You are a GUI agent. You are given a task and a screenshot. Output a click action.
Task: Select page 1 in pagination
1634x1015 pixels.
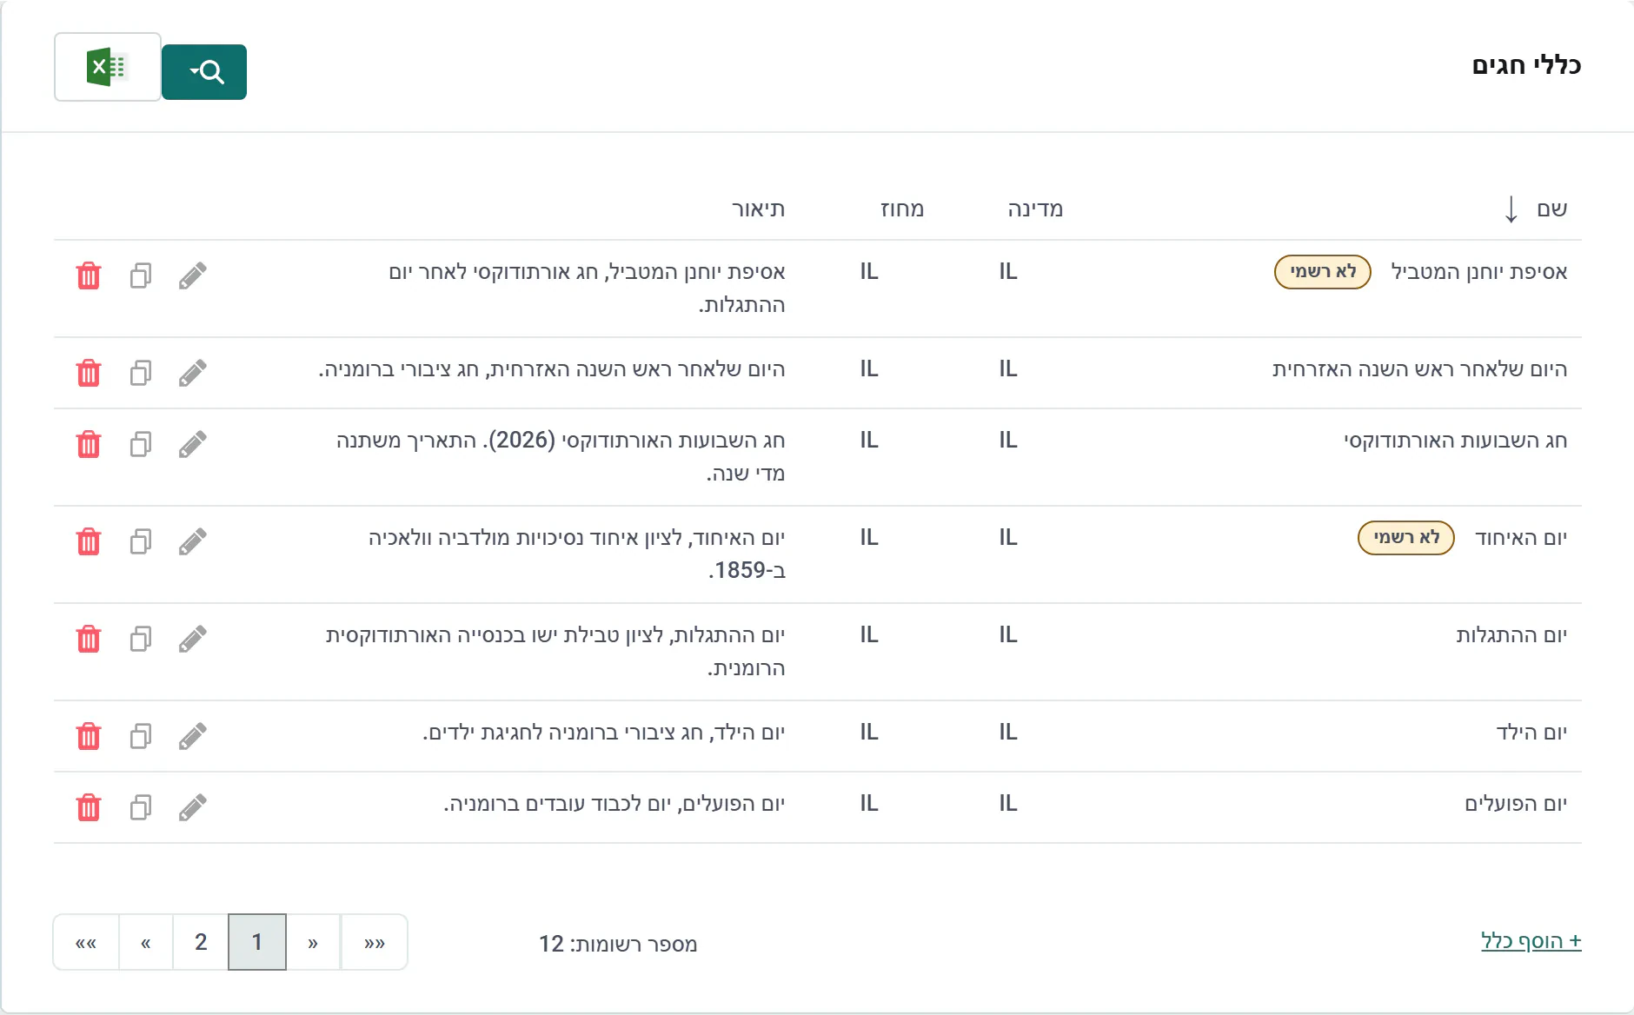click(x=257, y=942)
